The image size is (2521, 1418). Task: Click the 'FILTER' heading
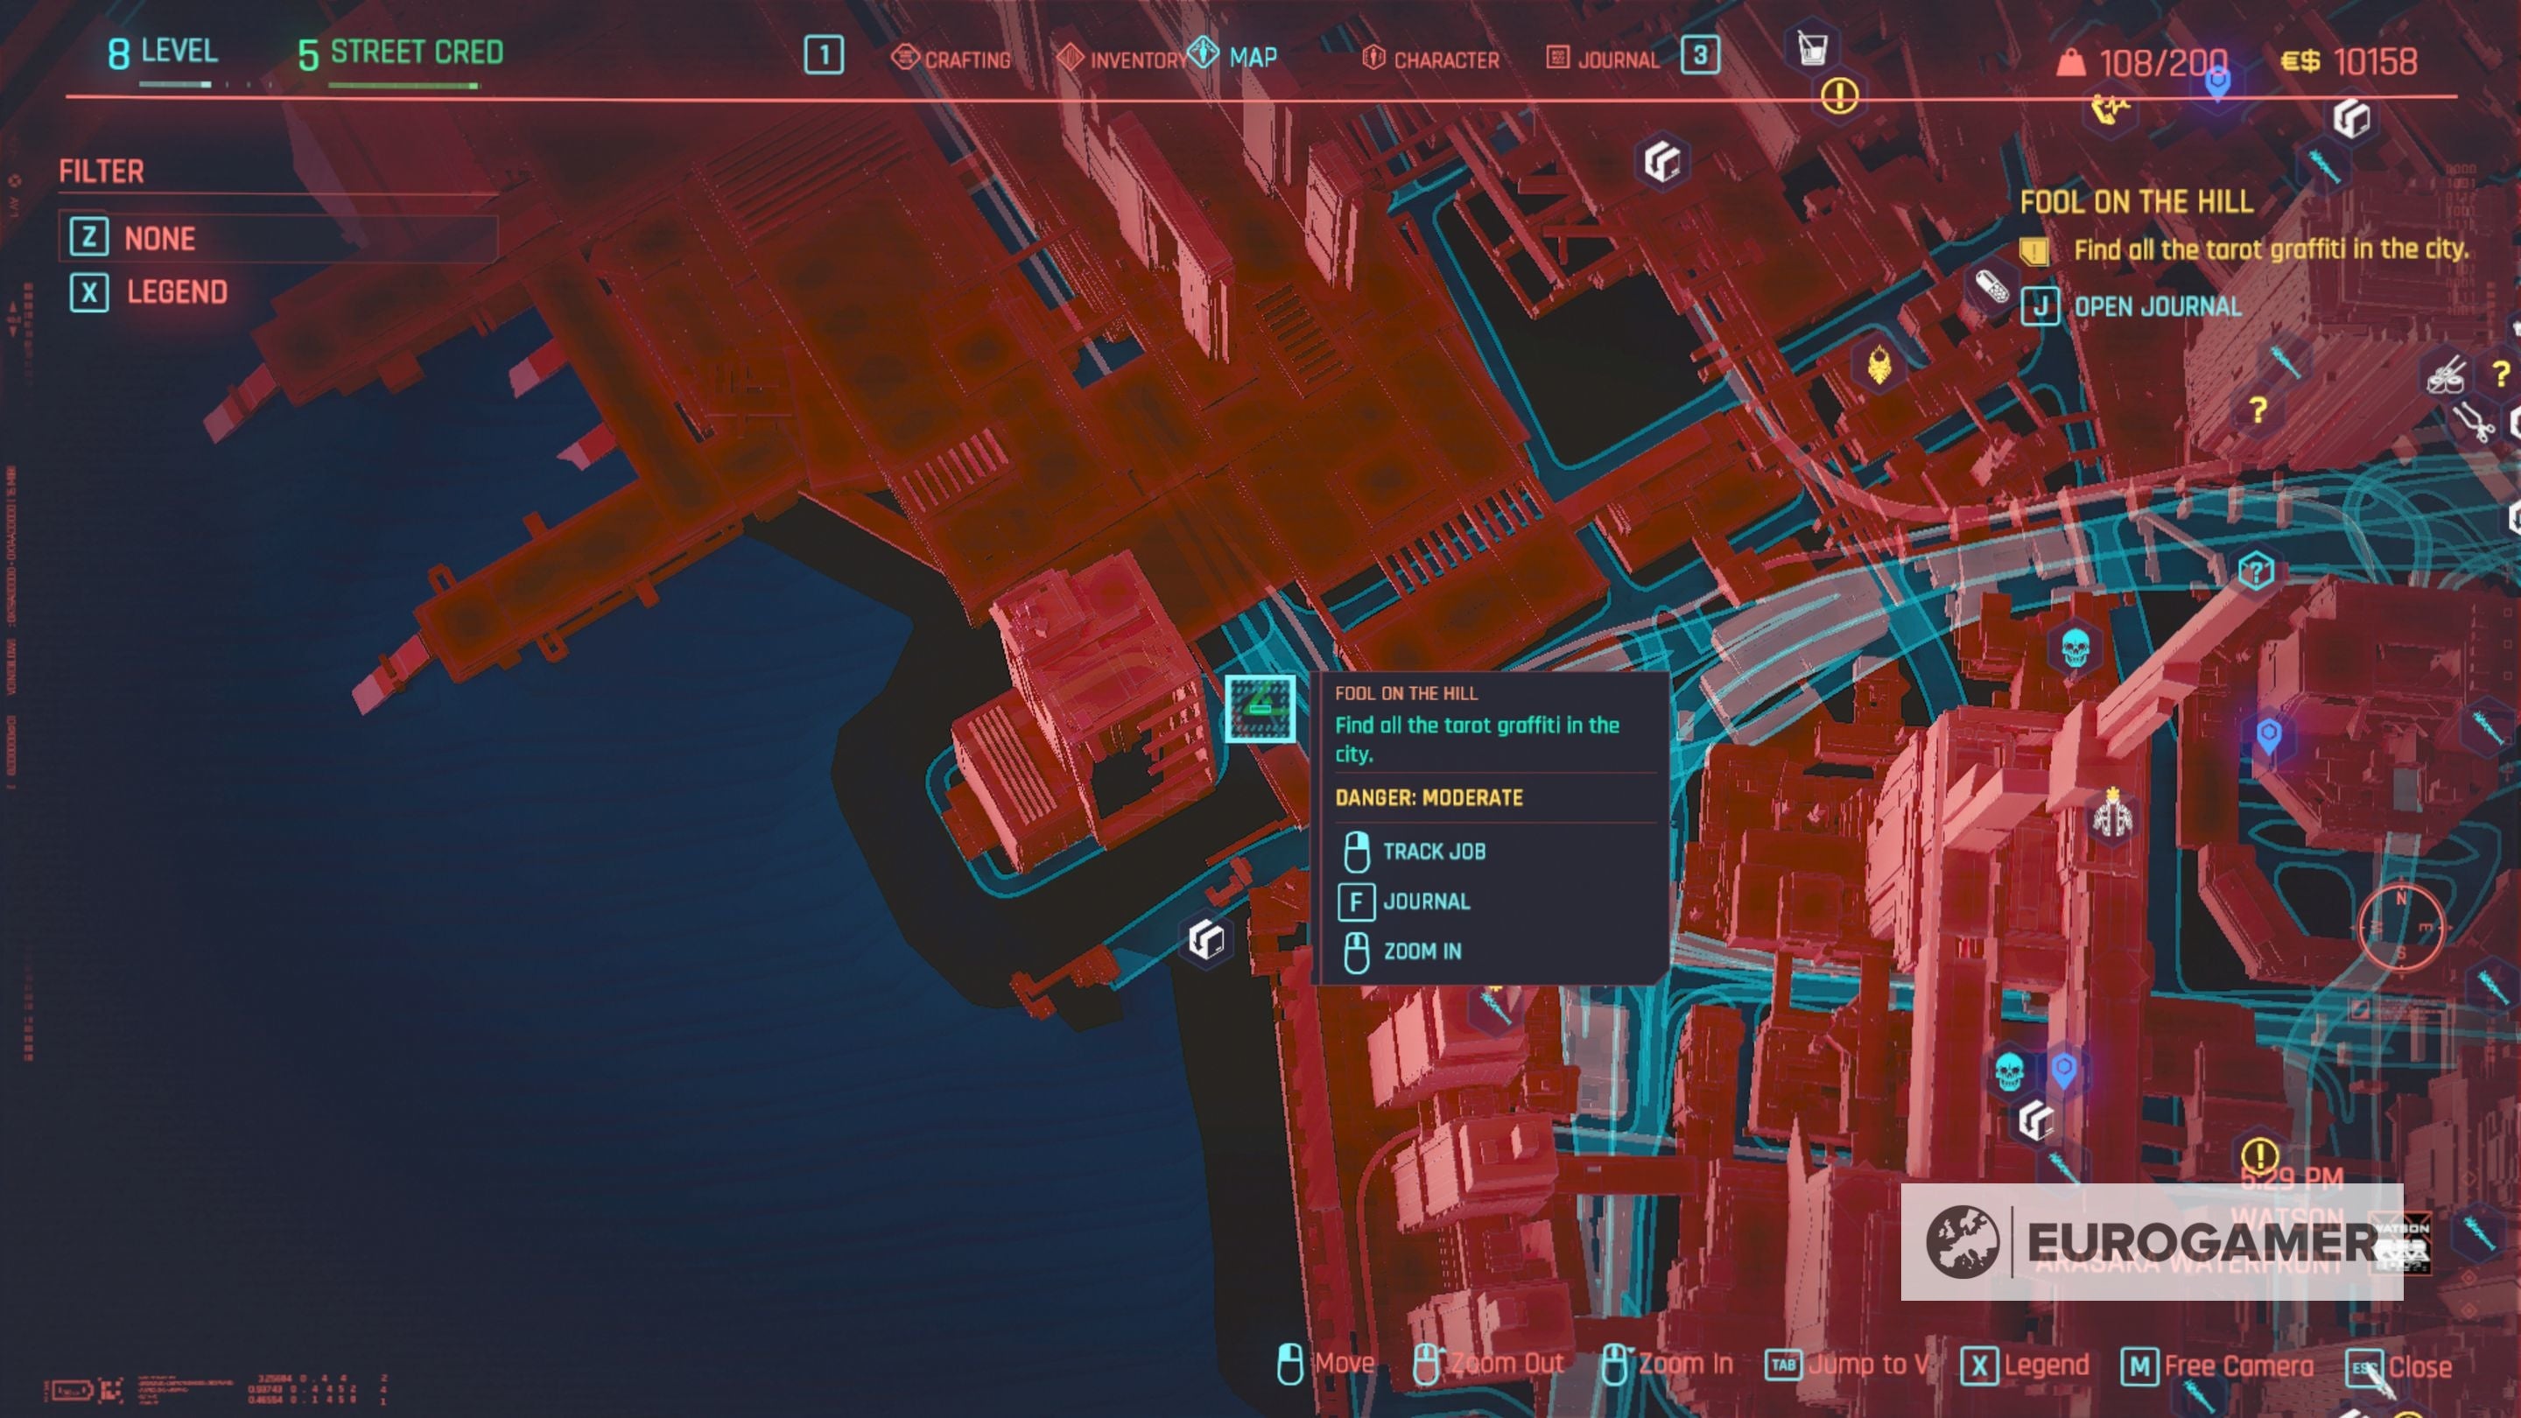click(101, 172)
